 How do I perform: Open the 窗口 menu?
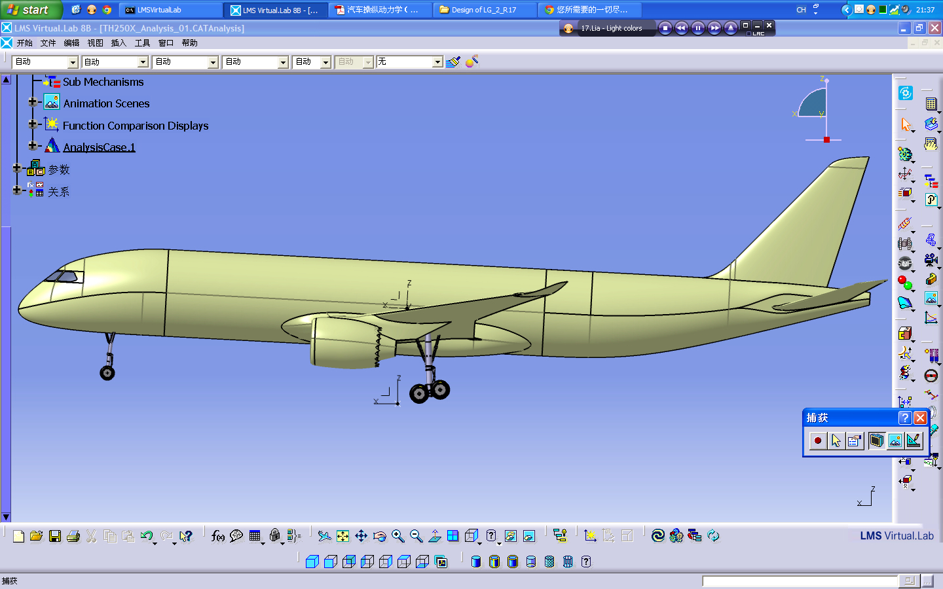166,43
